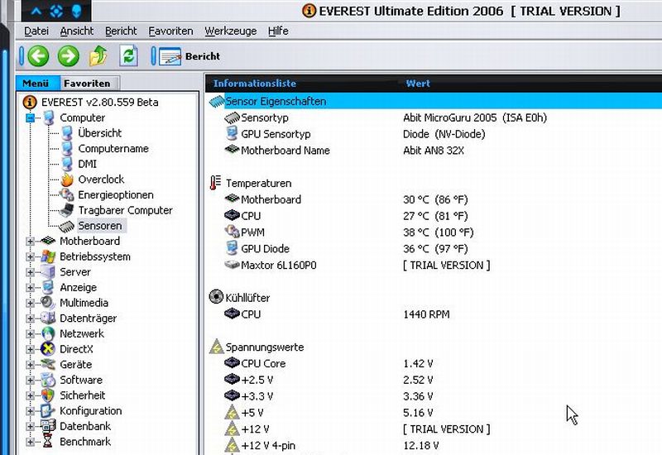Click the Konfiguration icon

click(x=48, y=410)
